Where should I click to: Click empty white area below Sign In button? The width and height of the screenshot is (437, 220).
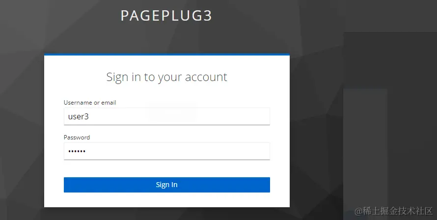[x=166, y=200]
